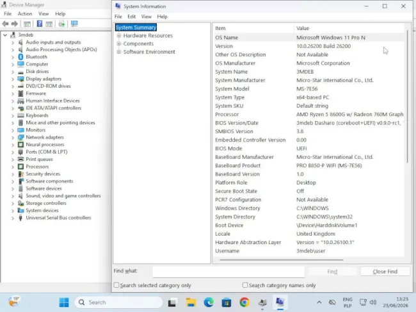Select the Monitors category icon
This screenshot has height=312, width=416.
tap(20, 130)
